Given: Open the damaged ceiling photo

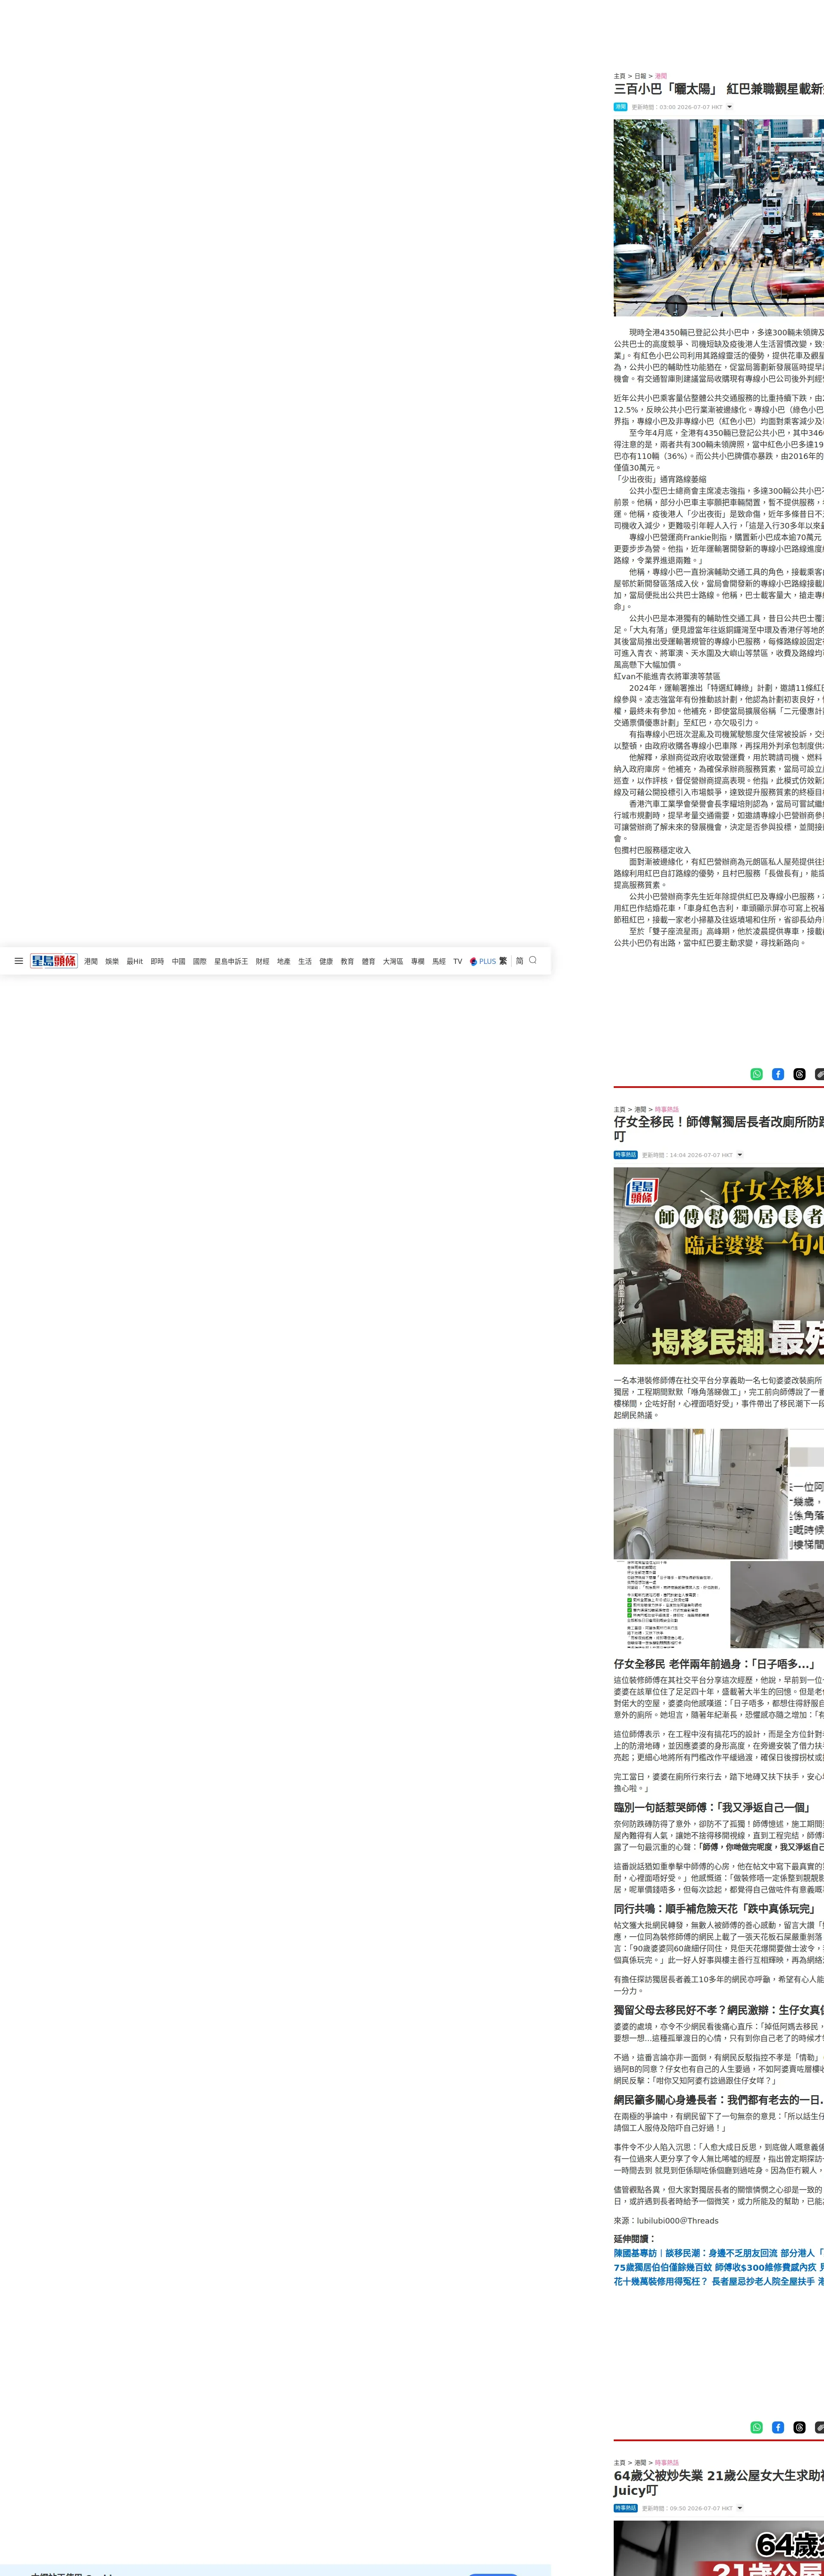Looking at the screenshot, I should 777,1604.
